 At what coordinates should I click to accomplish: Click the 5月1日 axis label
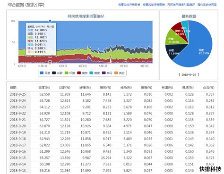pyautogui.click(x=103, y=66)
